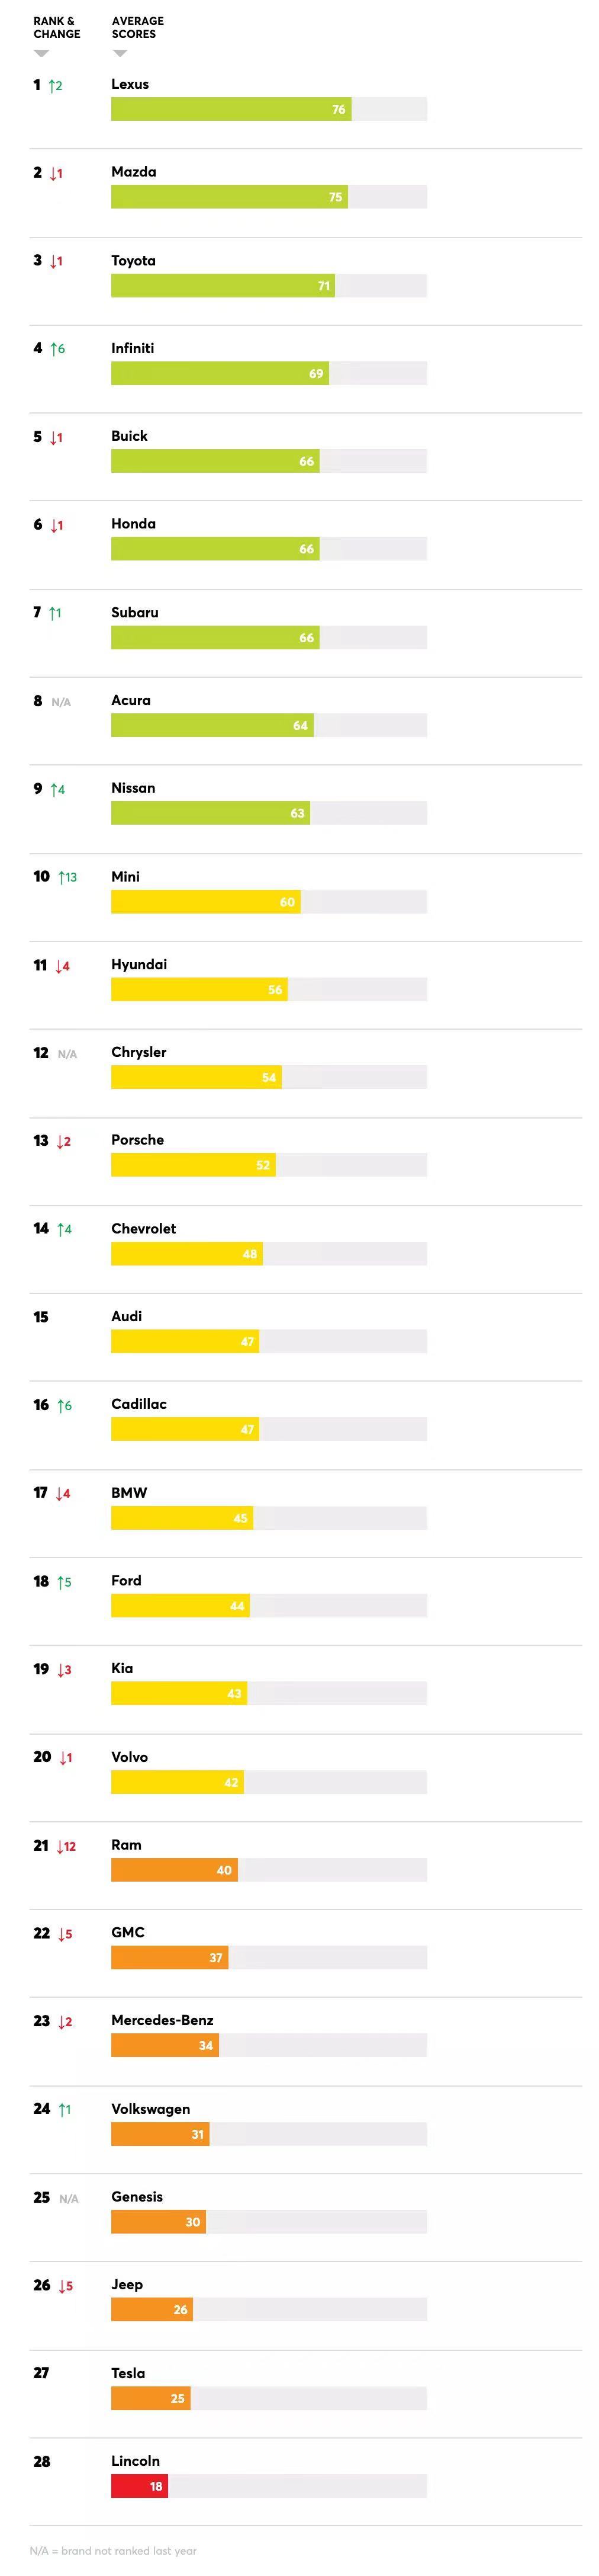Click the Average Scores column header
Screen dimensions: 599x2576
[x=138, y=27]
